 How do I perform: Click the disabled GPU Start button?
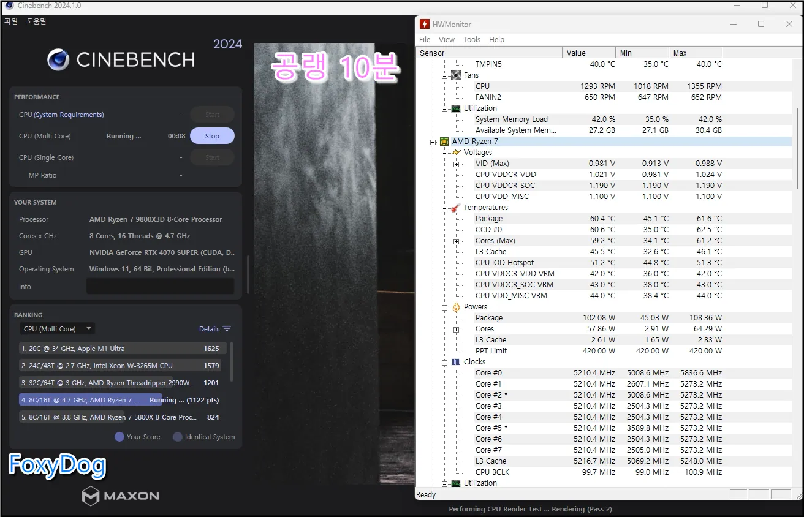[x=212, y=115]
